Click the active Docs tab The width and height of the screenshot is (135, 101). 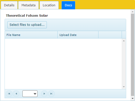pos(68,5)
